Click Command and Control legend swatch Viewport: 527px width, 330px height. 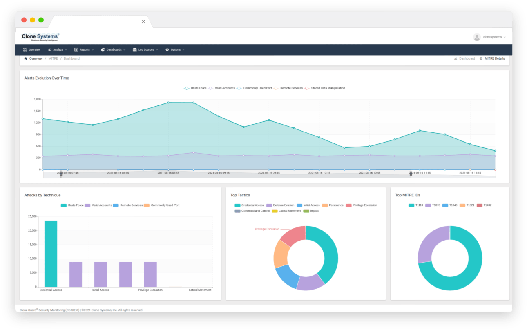click(237, 211)
